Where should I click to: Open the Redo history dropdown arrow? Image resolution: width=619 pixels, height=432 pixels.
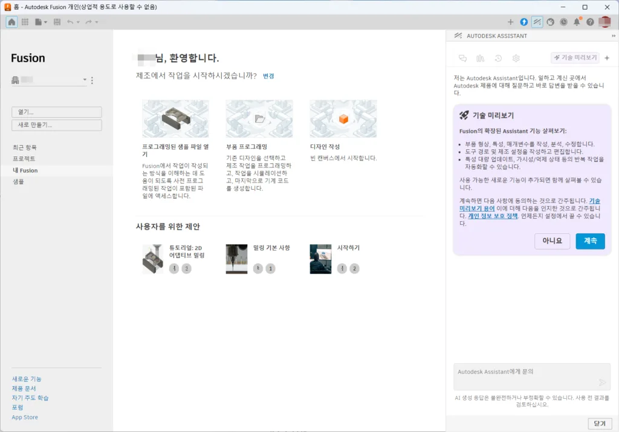coord(96,22)
